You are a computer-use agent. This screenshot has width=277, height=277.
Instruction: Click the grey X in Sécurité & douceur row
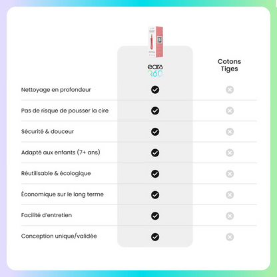coord(230,132)
